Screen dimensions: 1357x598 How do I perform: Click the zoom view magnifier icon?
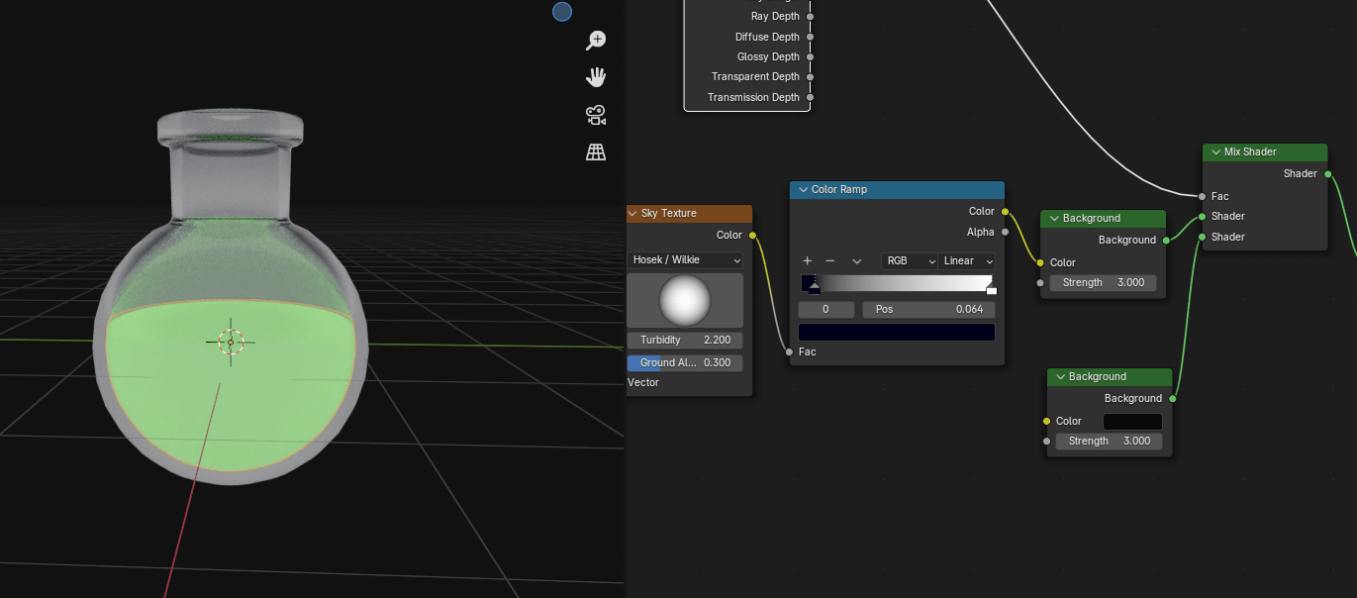pos(596,41)
